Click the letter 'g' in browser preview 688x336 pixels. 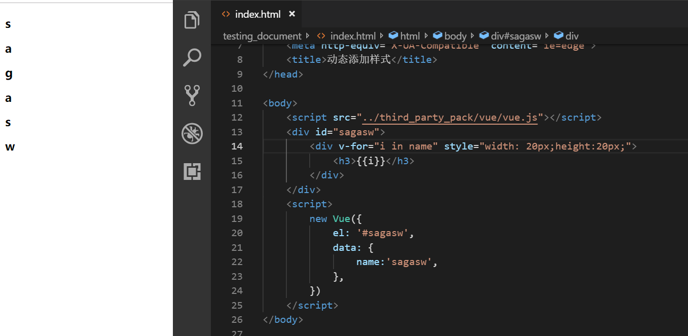[x=9, y=74]
